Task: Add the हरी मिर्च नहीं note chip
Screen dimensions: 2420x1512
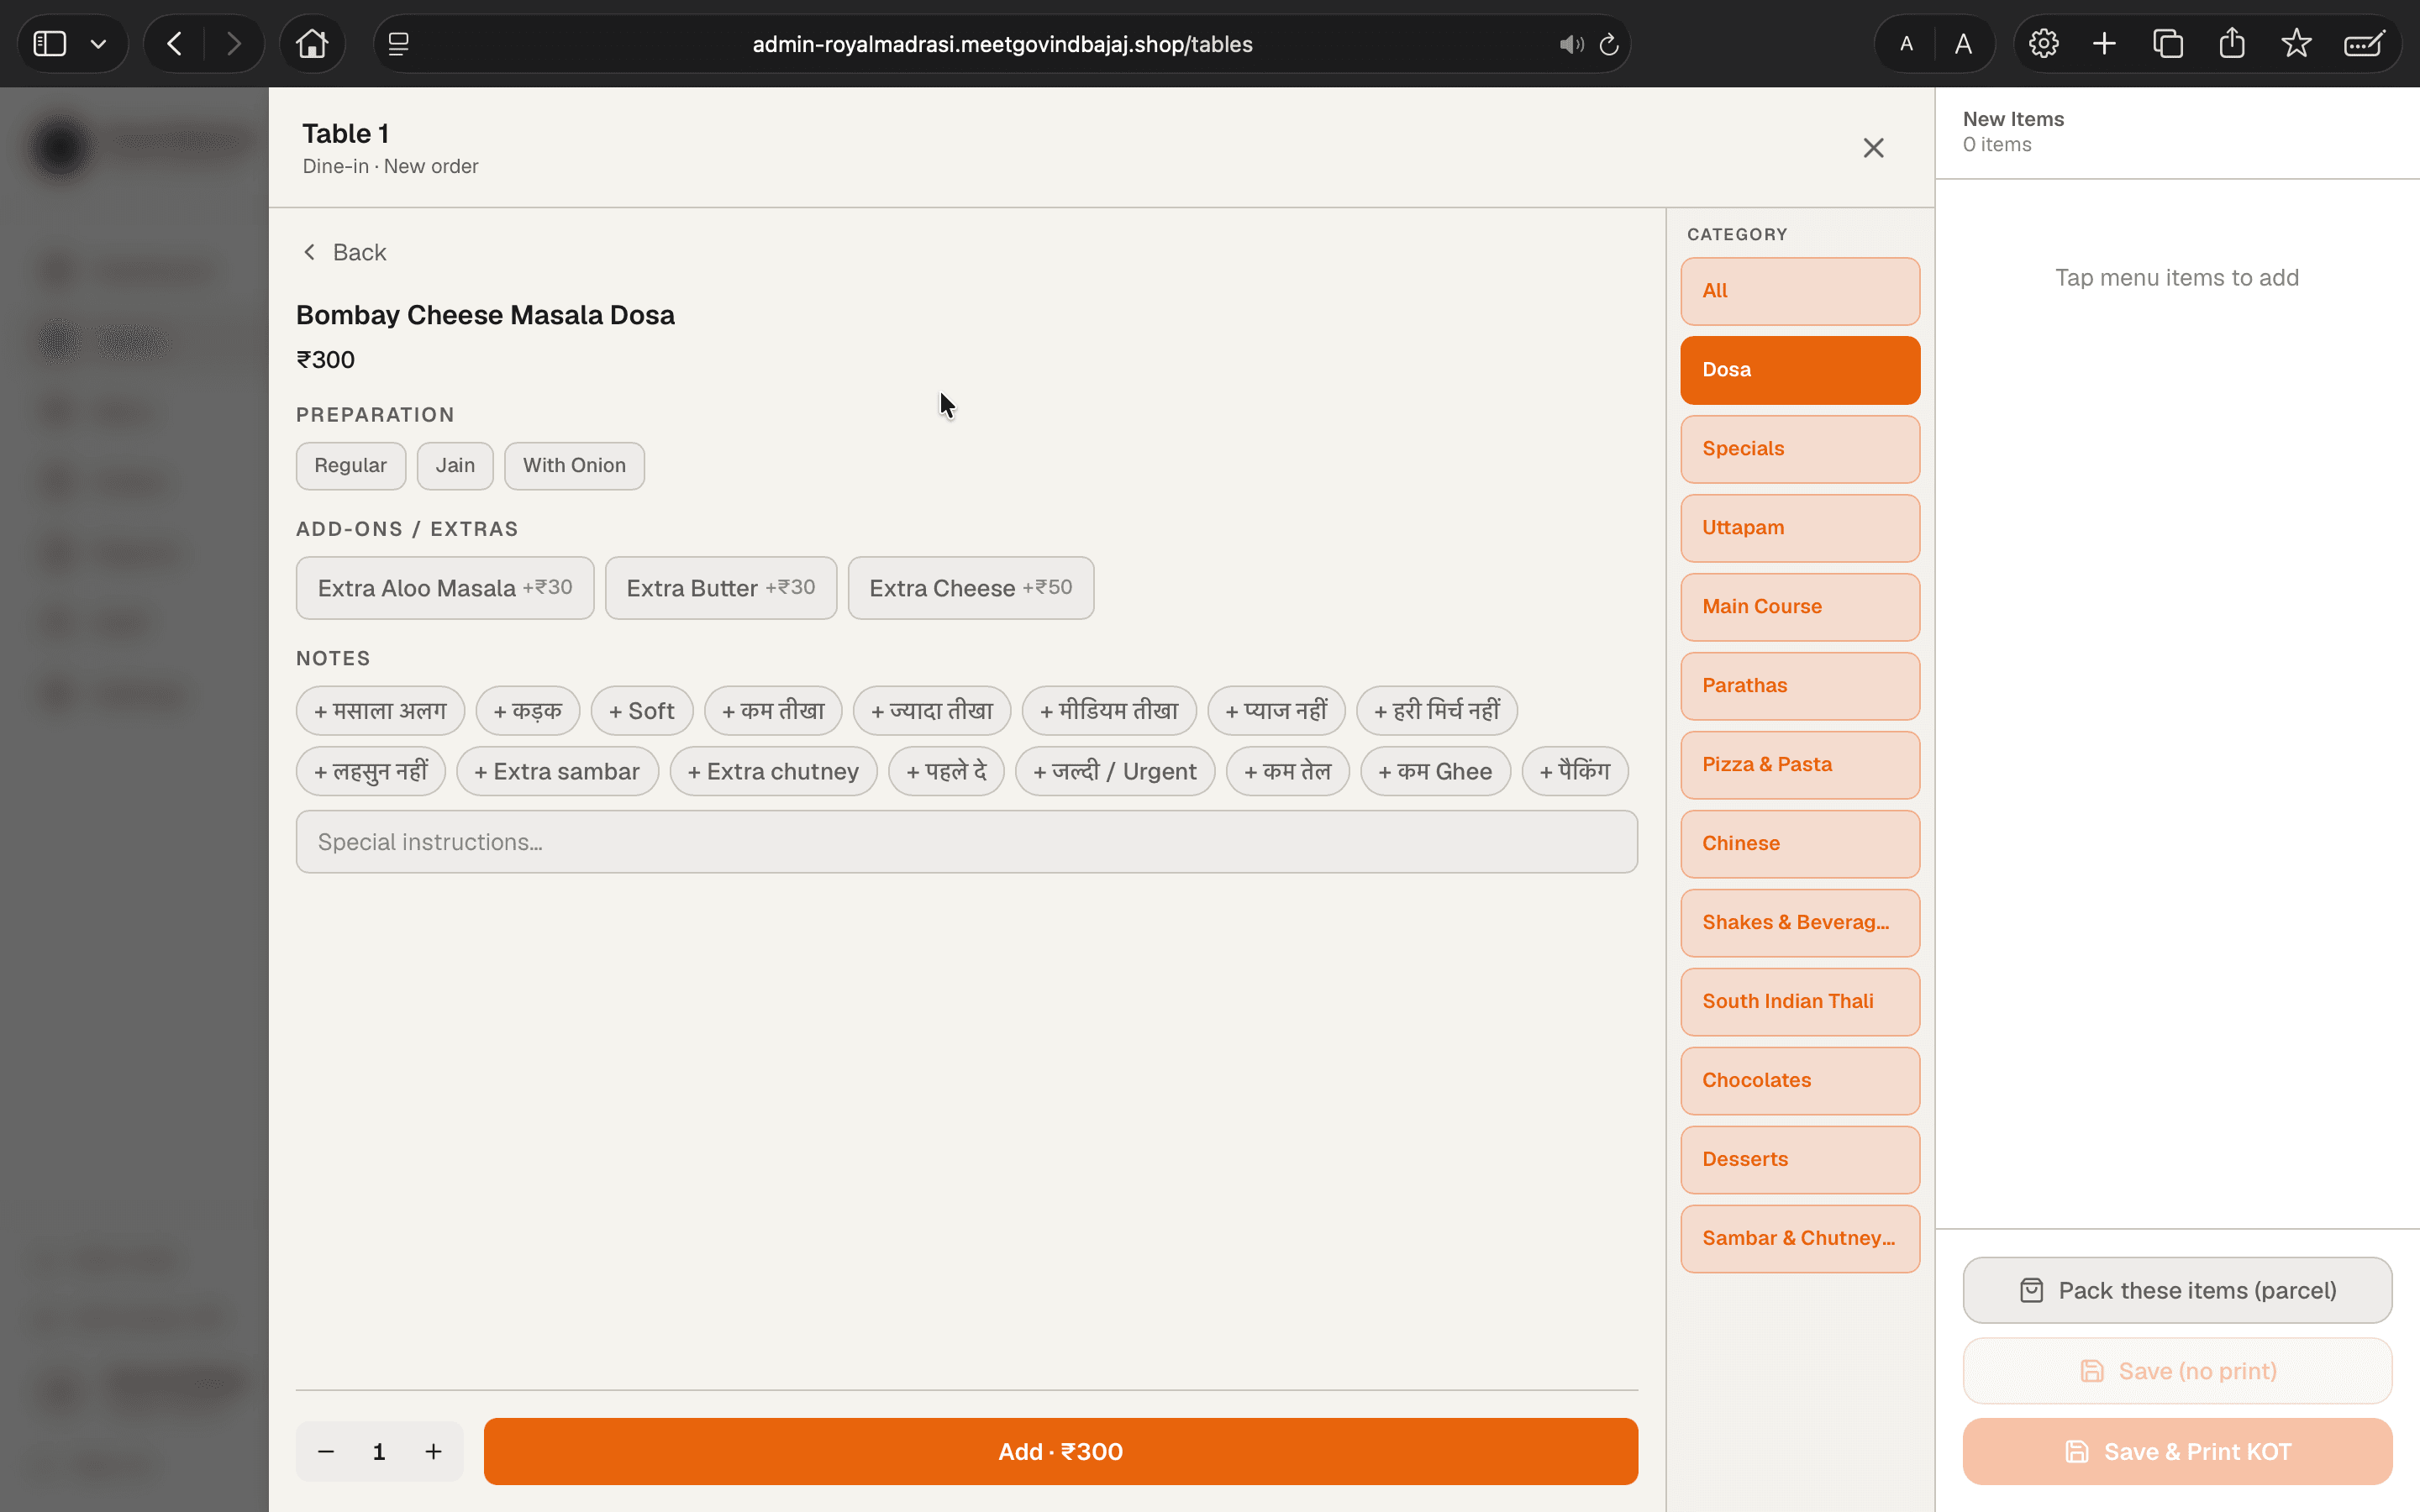Action: (x=1437, y=711)
